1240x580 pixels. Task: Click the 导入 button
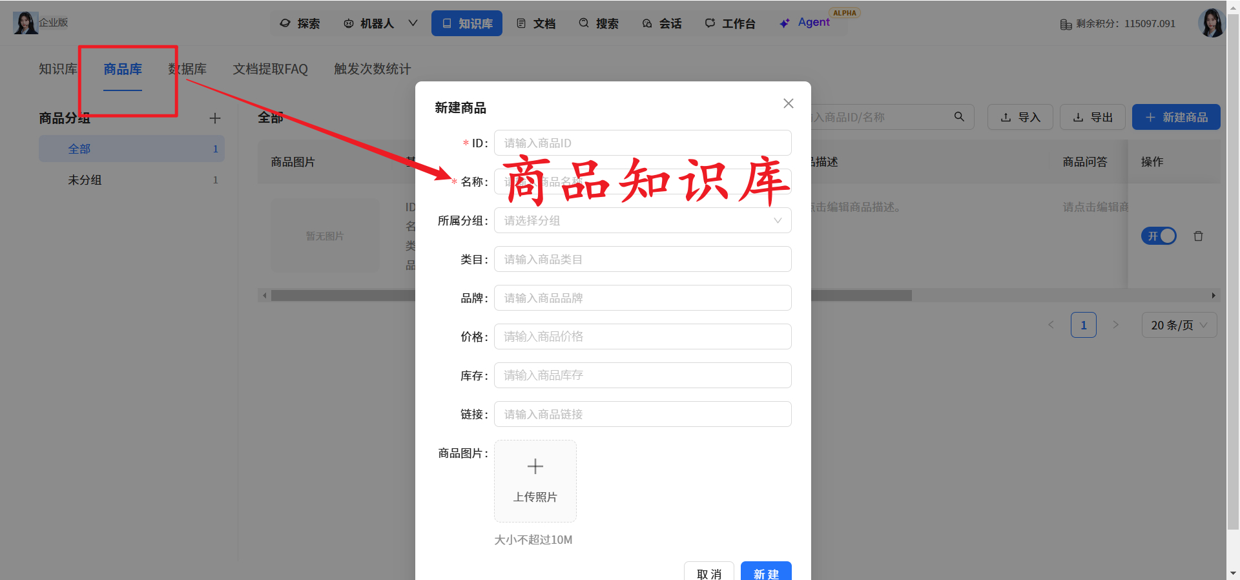[1020, 117]
